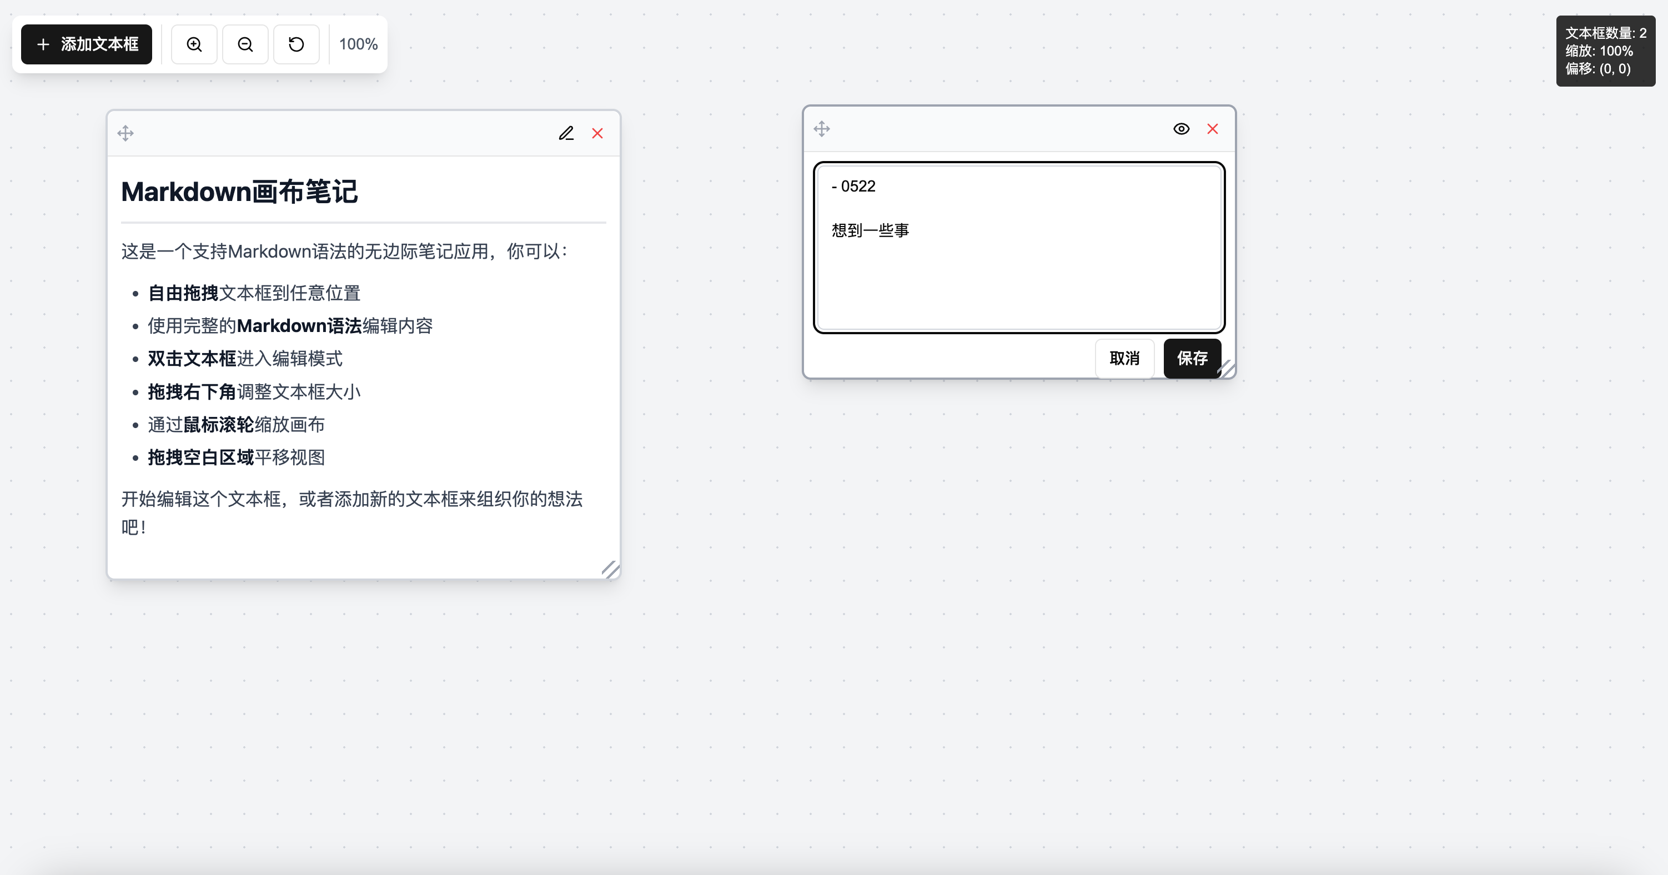The image size is (1668, 875).
Task: Reset the canvas view
Action: click(x=297, y=44)
